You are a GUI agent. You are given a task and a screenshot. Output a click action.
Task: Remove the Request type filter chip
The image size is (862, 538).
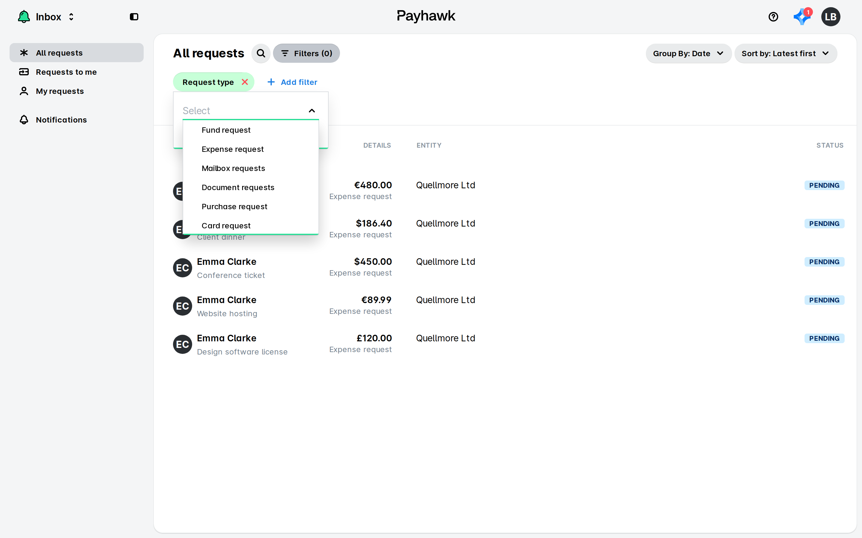click(x=245, y=82)
